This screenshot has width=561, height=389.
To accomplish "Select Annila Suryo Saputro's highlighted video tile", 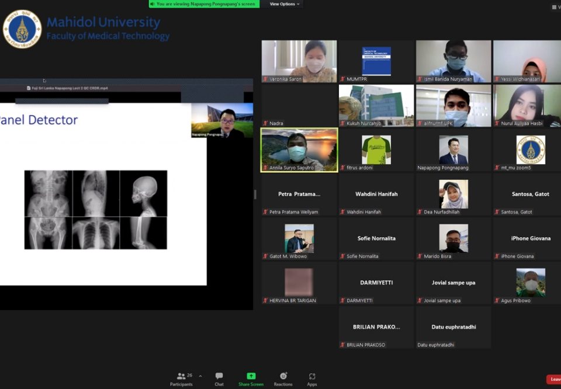I will tap(299, 150).
